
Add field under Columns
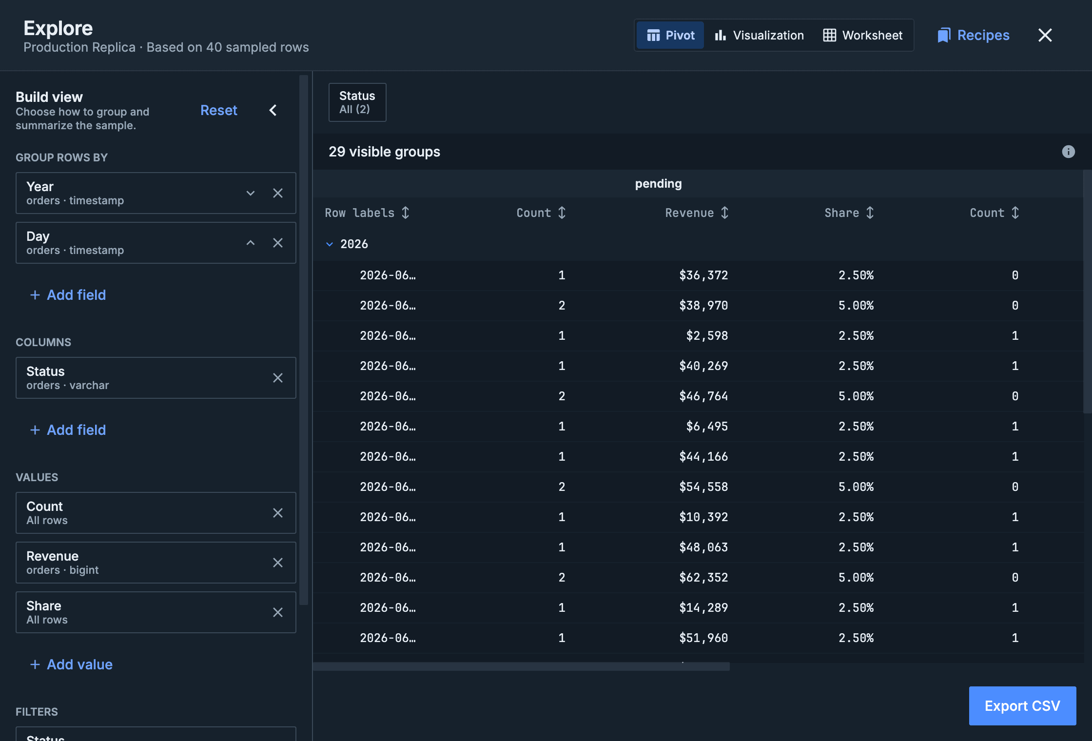pyautogui.click(x=68, y=430)
